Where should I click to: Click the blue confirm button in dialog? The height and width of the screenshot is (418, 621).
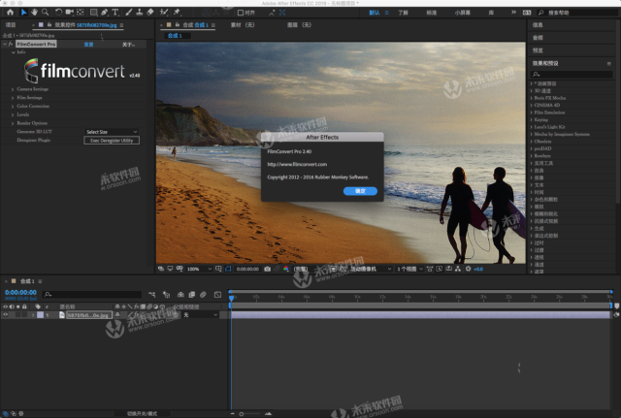click(x=360, y=191)
